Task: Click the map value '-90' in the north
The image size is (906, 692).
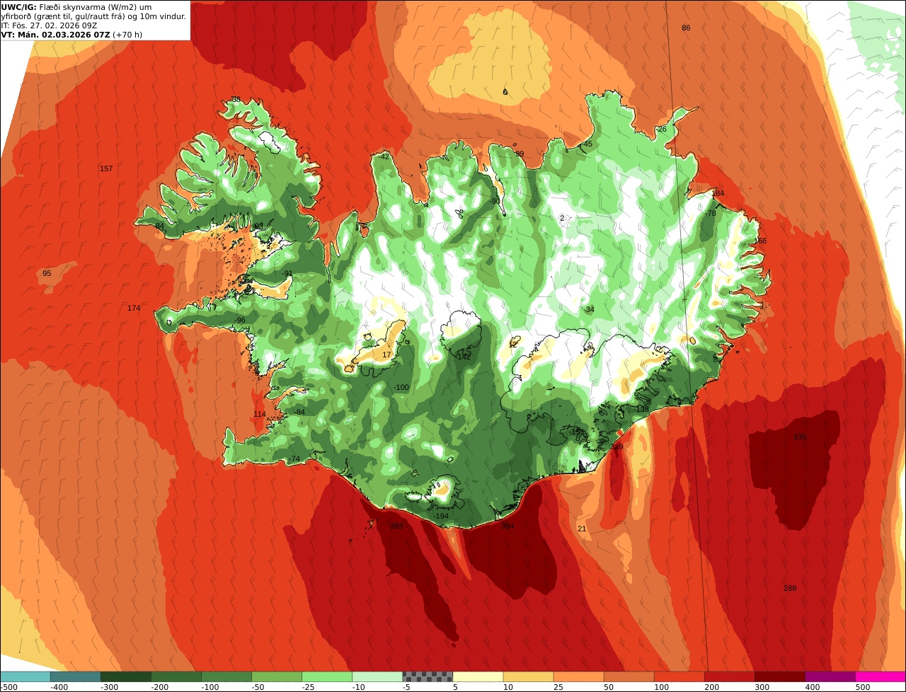Action: point(494,201)
